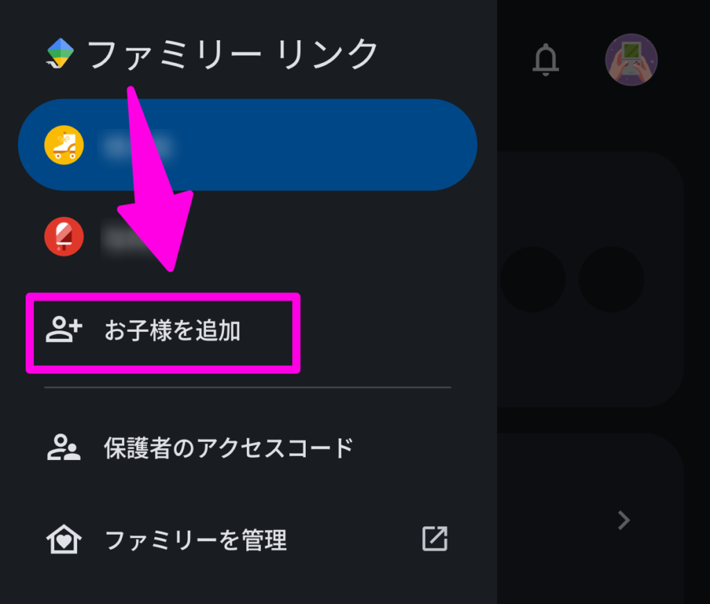The height and width of the screenshot is (604, 710).
Task: Open the account profile avatar
Action: tap(631, 60)
